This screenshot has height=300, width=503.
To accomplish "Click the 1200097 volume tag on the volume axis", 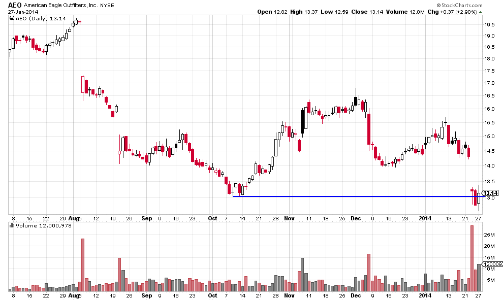I will (493, 264).
